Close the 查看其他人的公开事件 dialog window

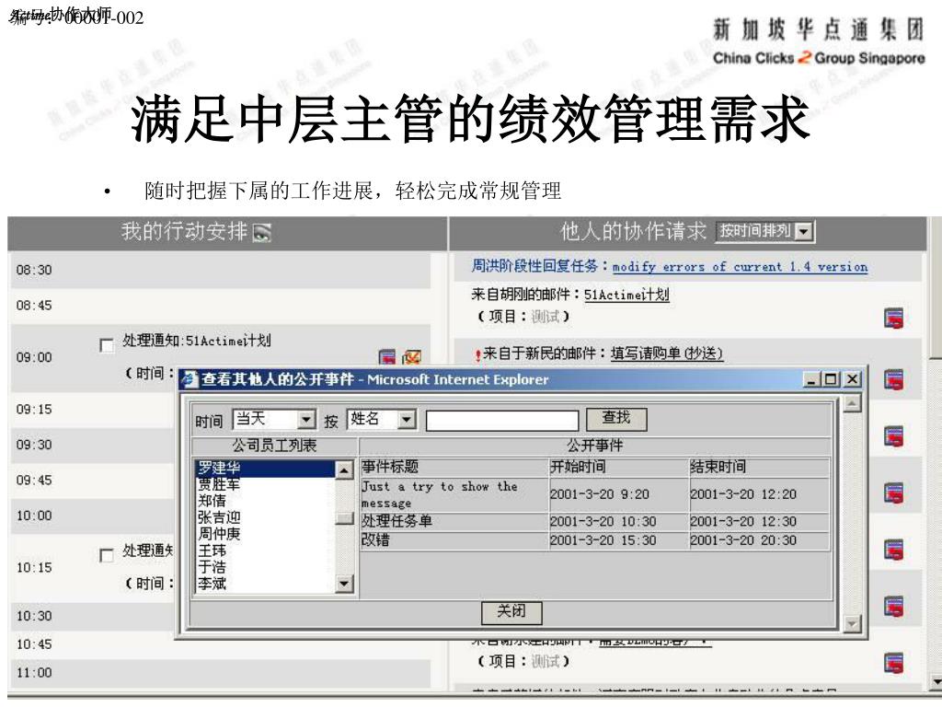(853, 379)
